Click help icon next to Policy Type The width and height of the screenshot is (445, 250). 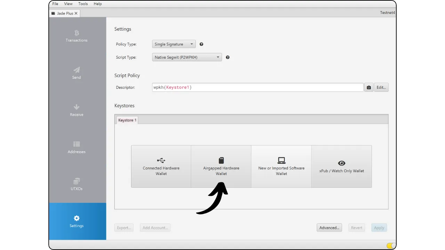coord(201,44)
